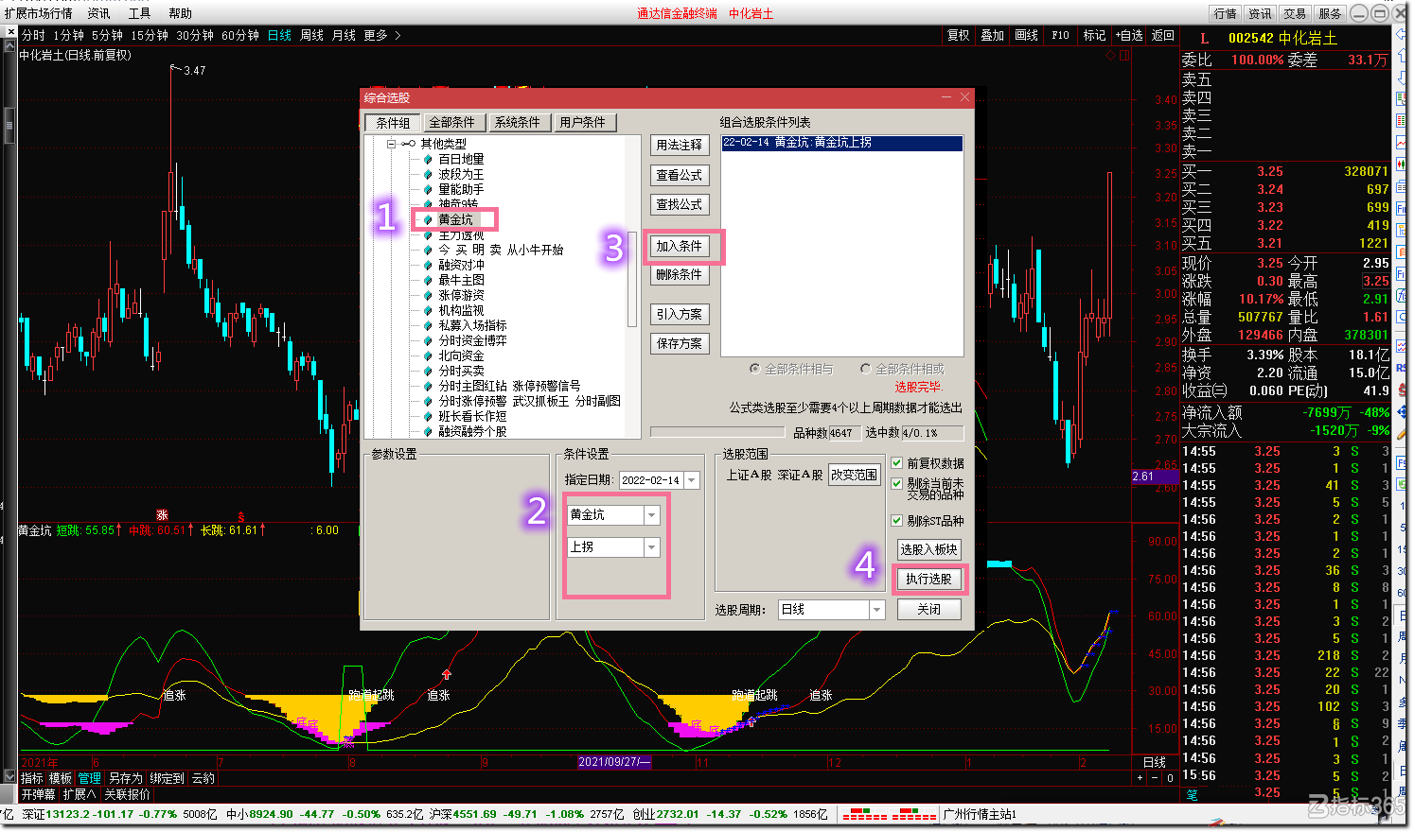
Task: Collapse the 其他类型 tree node
Action: (x=391, y=144)
